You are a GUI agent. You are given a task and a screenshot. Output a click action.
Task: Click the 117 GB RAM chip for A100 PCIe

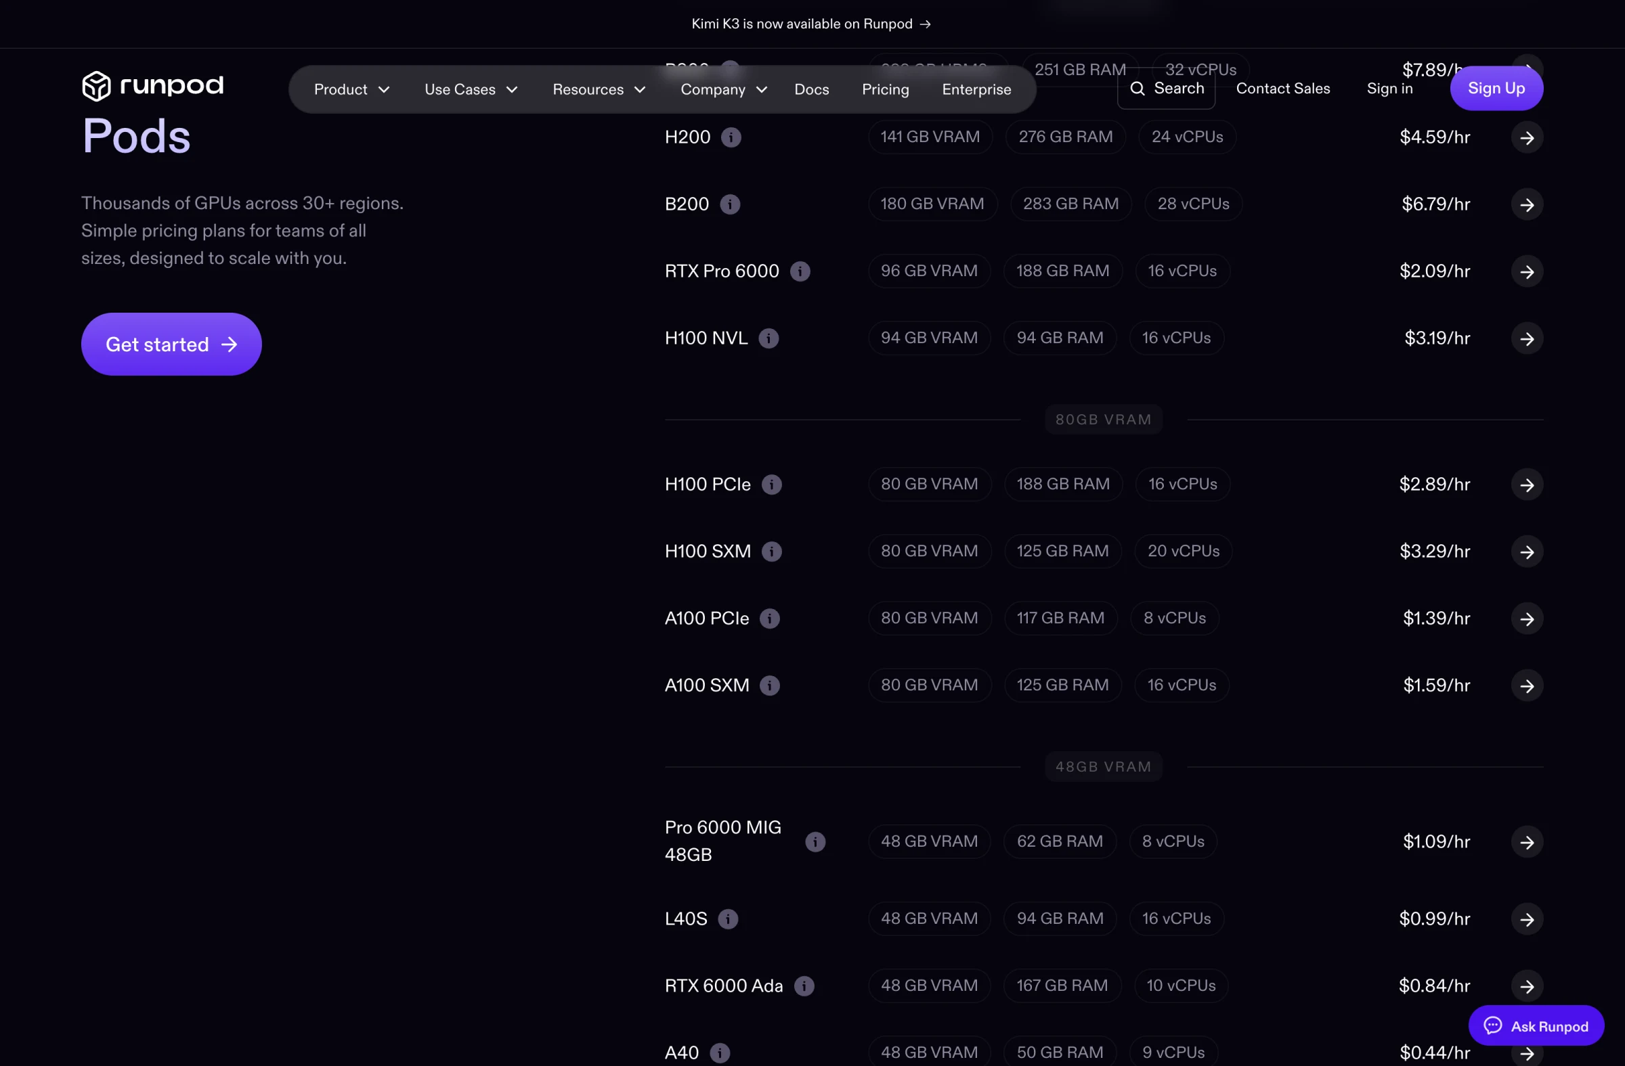pos(1060,618)
